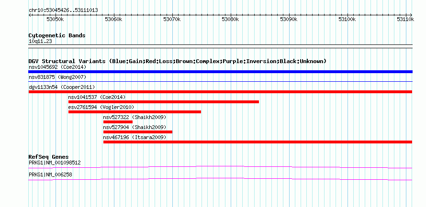
Task: Click the chr10:53045426..53111013 coordinate label
Action: (63, 11)
